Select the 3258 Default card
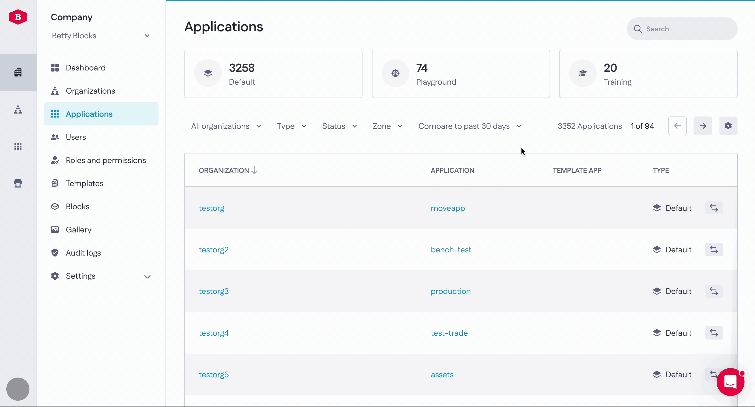Image resolution: width=755 pixels, height=407 pixels. pyautogui.click(x=273, y=74)
